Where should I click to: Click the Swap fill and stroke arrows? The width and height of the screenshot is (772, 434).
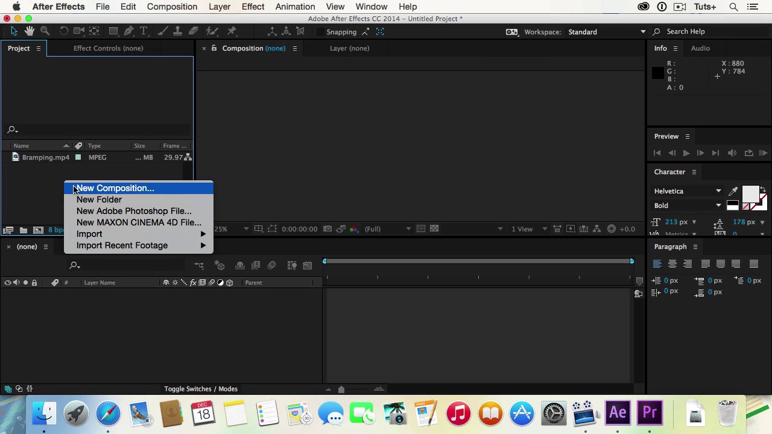[763, 190]
